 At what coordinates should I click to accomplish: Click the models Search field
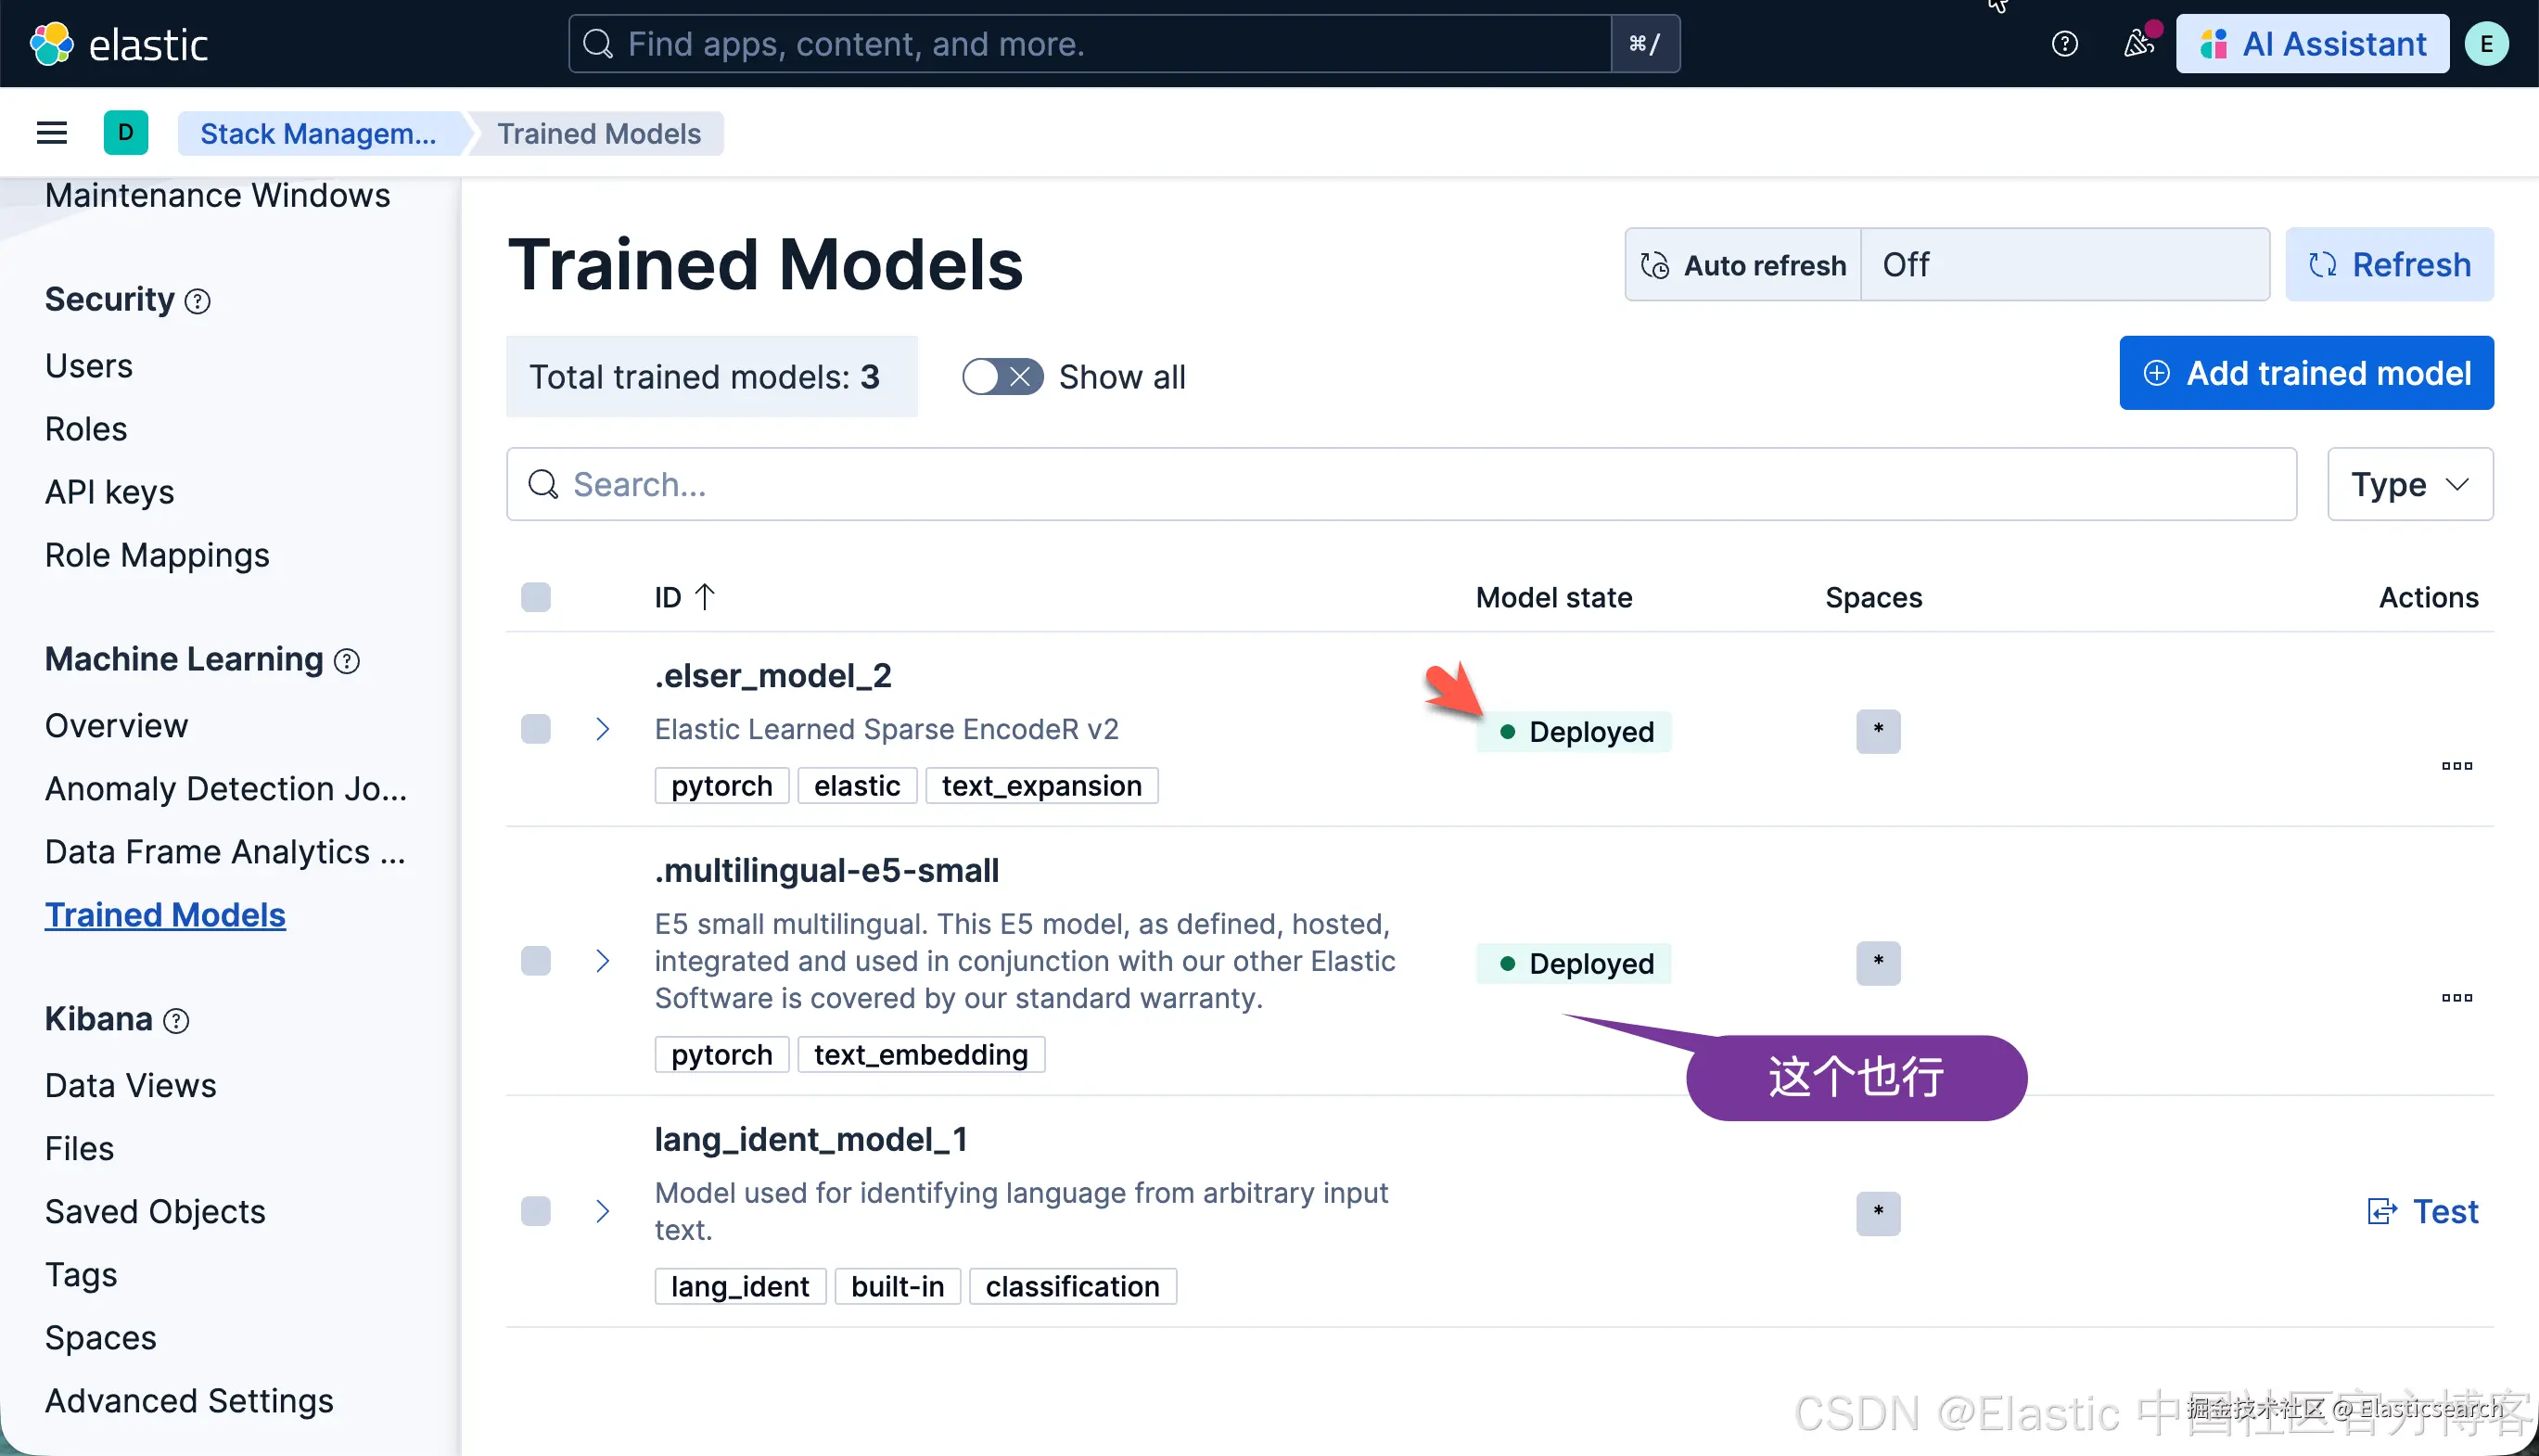(1399, 485)
